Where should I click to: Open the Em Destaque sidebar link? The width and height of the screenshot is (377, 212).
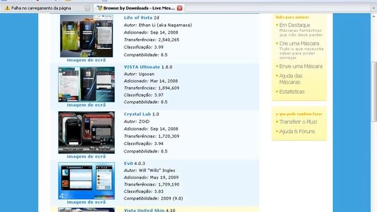pos(295,25)
